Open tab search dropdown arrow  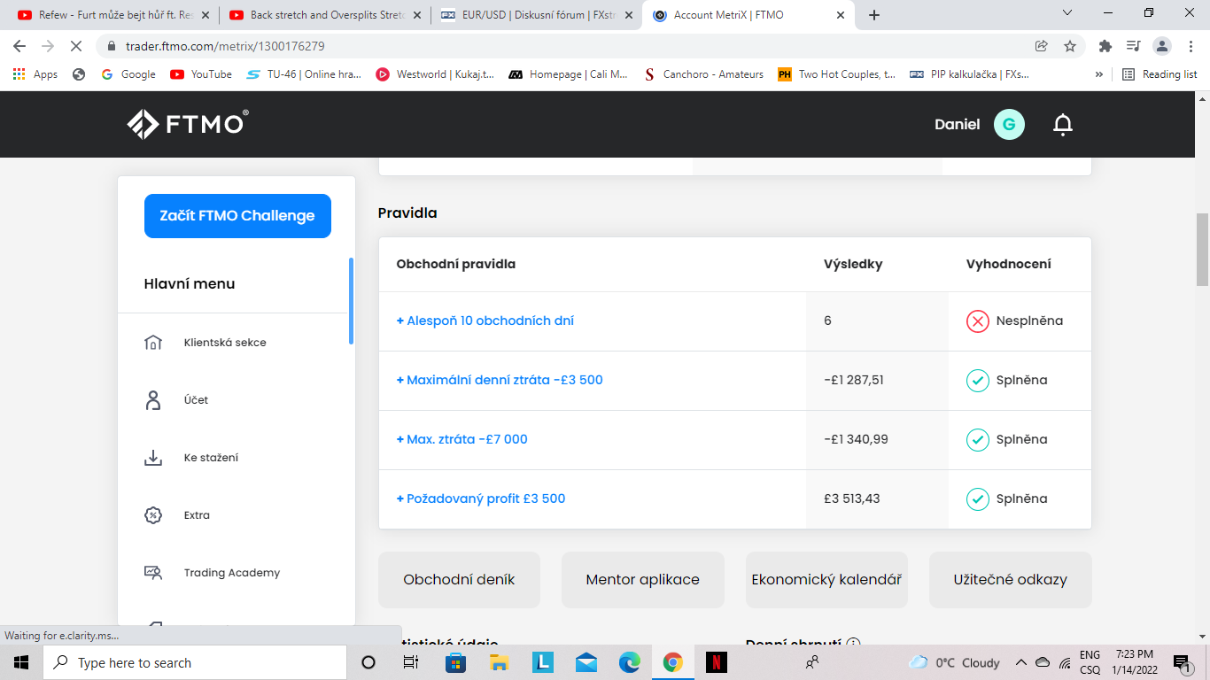pyautogui.click(x=1067, y=13)
